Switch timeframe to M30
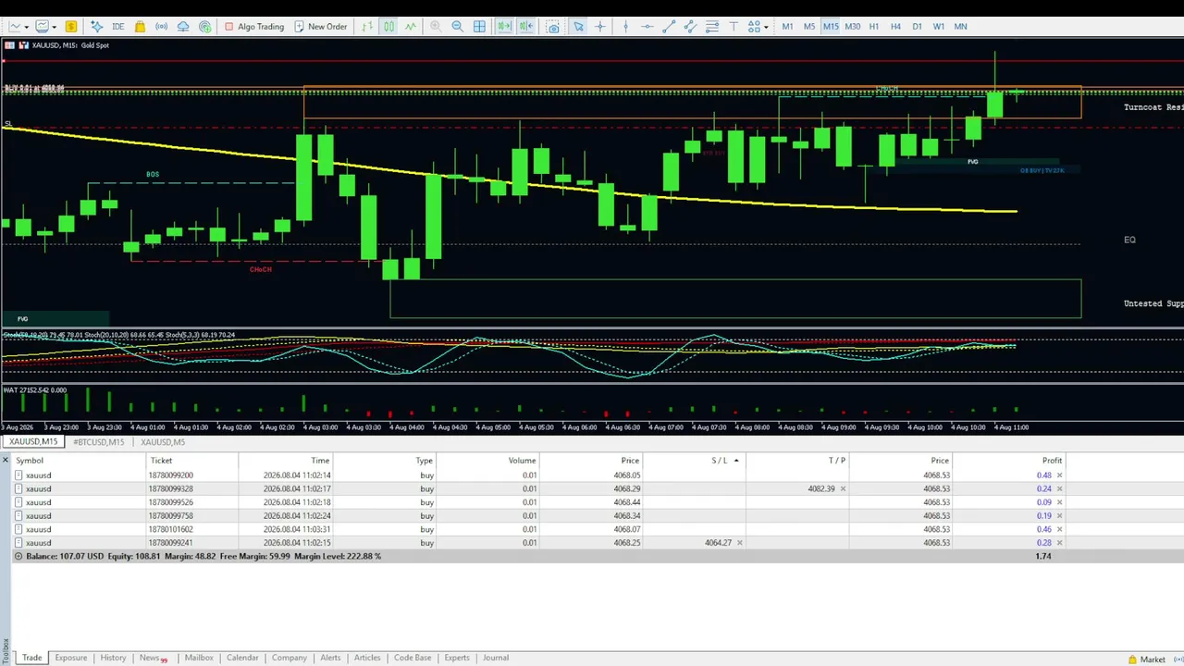Image resolution: width=1184 pixels, height=666 pixels. click(x=852, y=26)
